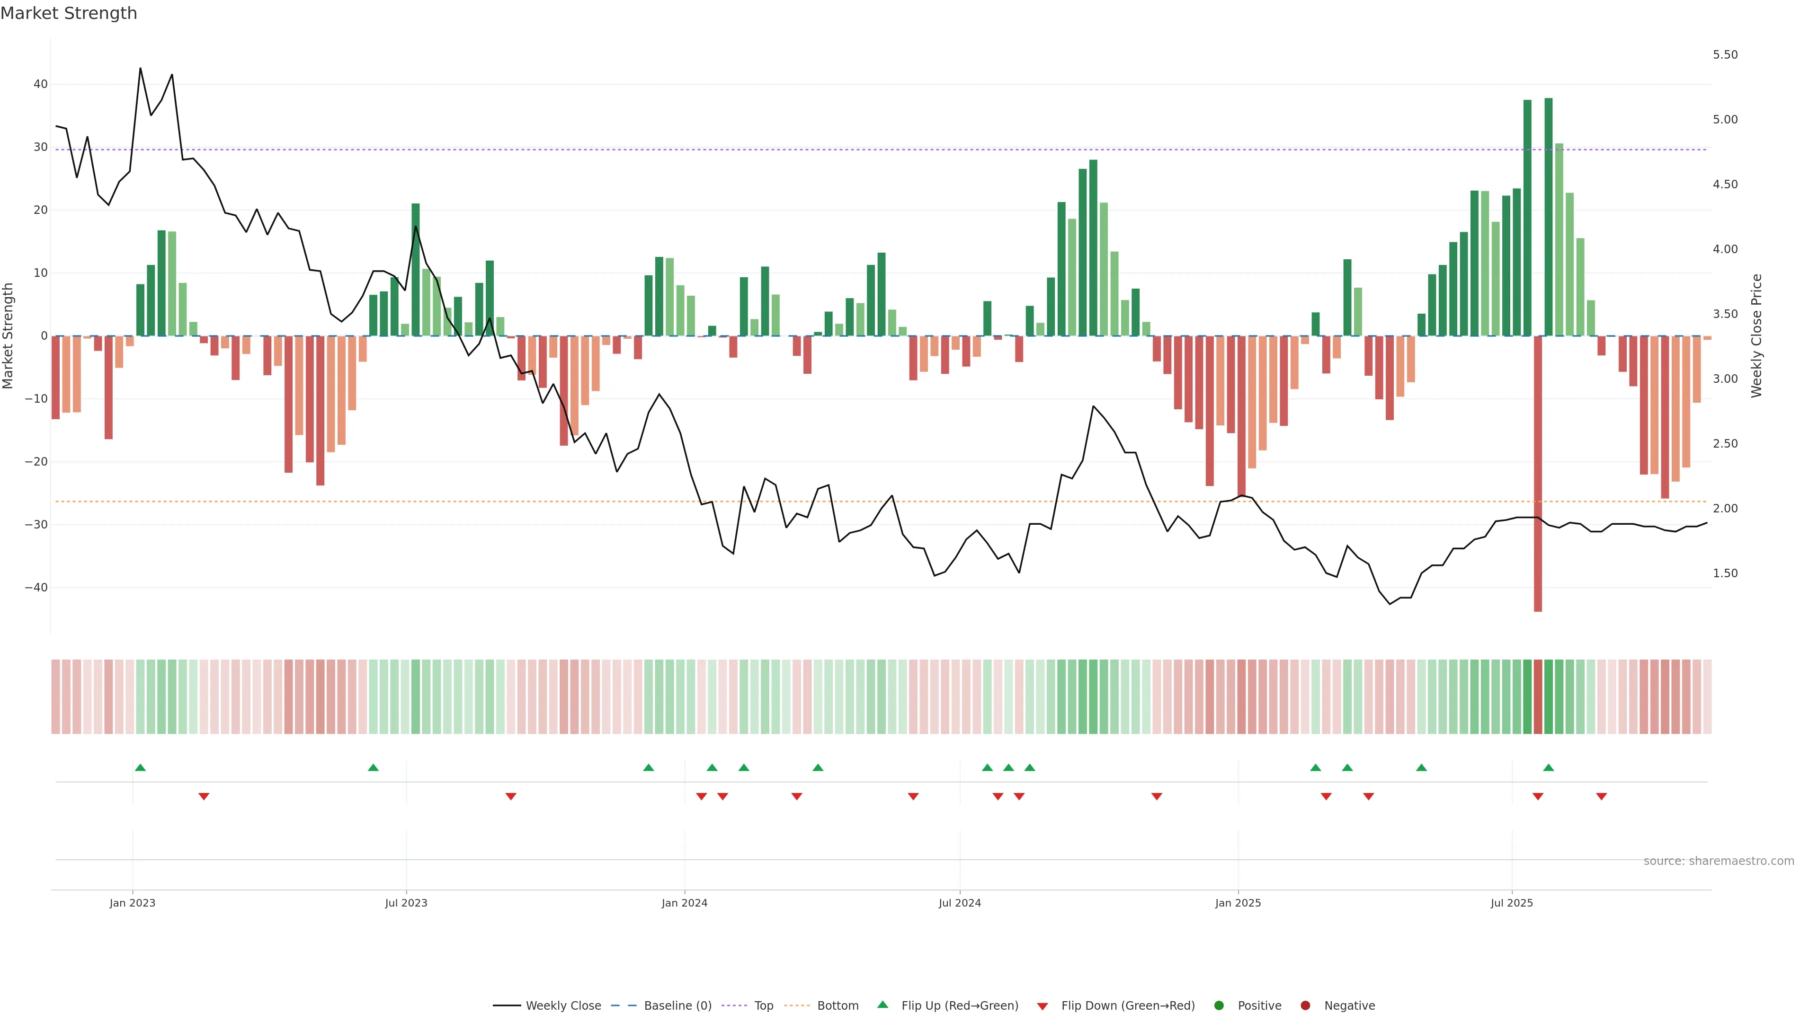1818x1022 pixels.
Task: Click the Jul 2025 x-axis label
Action: tap(1512, 903)
